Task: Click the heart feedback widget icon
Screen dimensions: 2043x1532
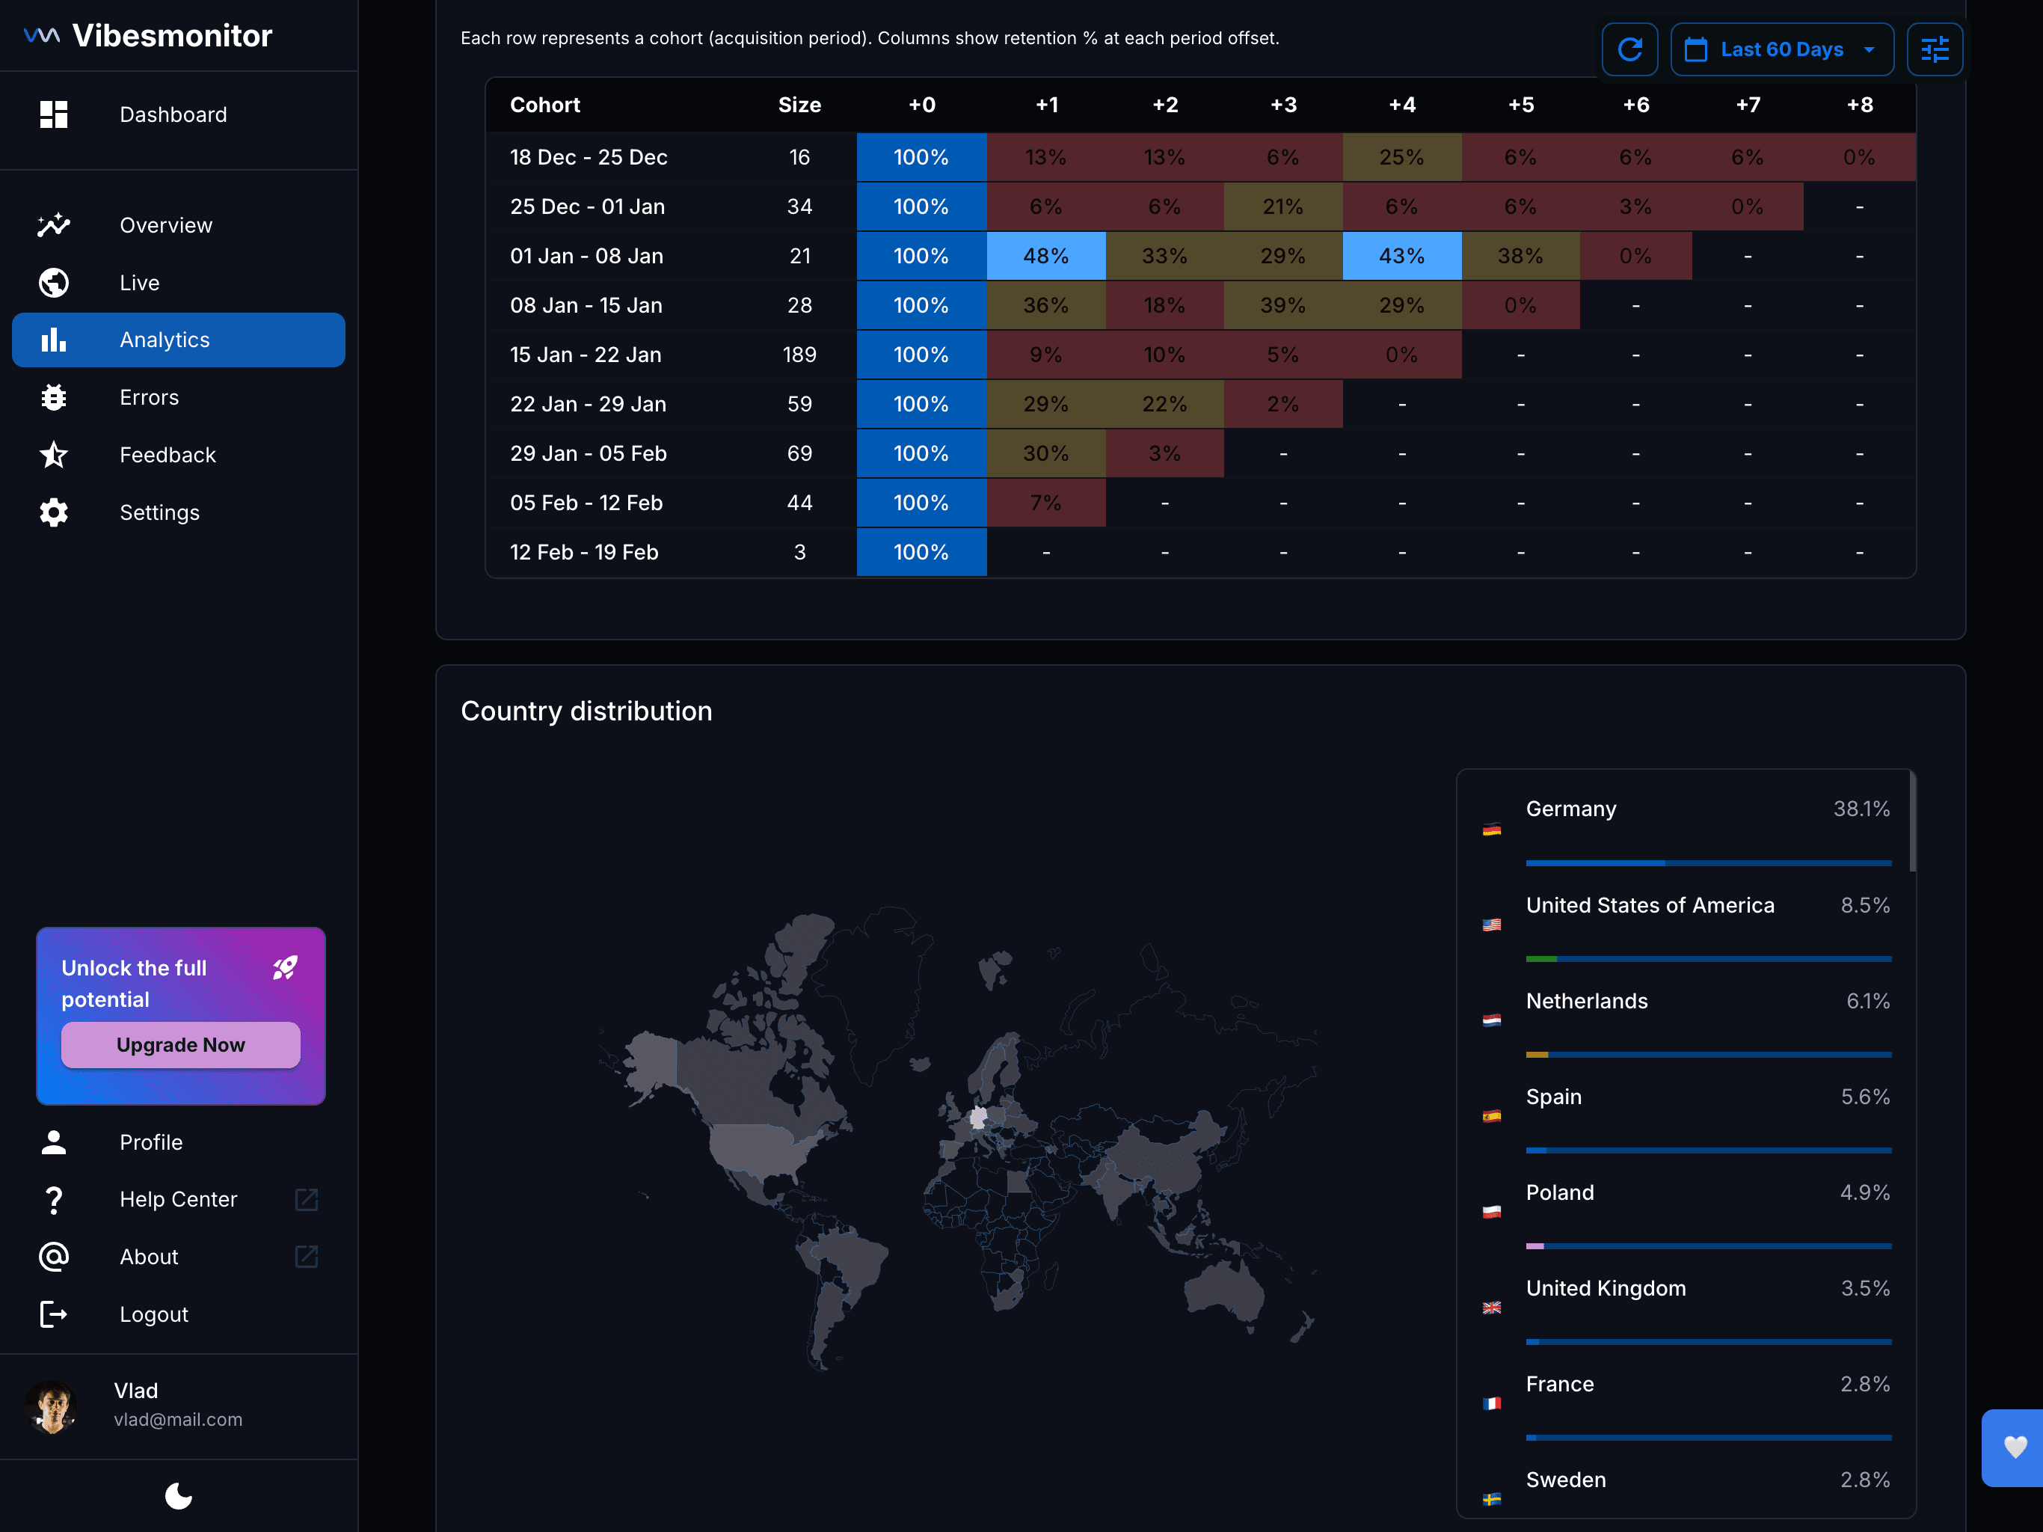Action: point(2015,1447)
